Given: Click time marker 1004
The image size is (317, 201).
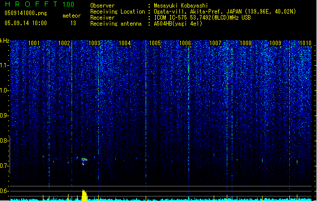Looking at the screenshot, I should click(x=125, y=43).
